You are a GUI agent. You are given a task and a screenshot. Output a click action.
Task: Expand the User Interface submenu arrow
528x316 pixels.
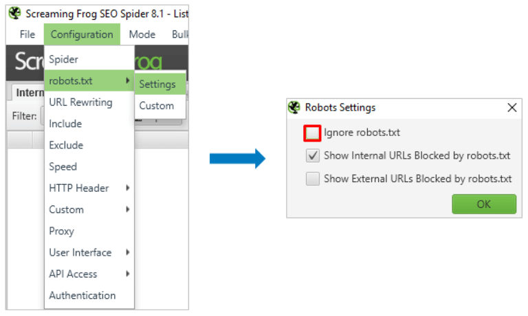pos(128,252)
